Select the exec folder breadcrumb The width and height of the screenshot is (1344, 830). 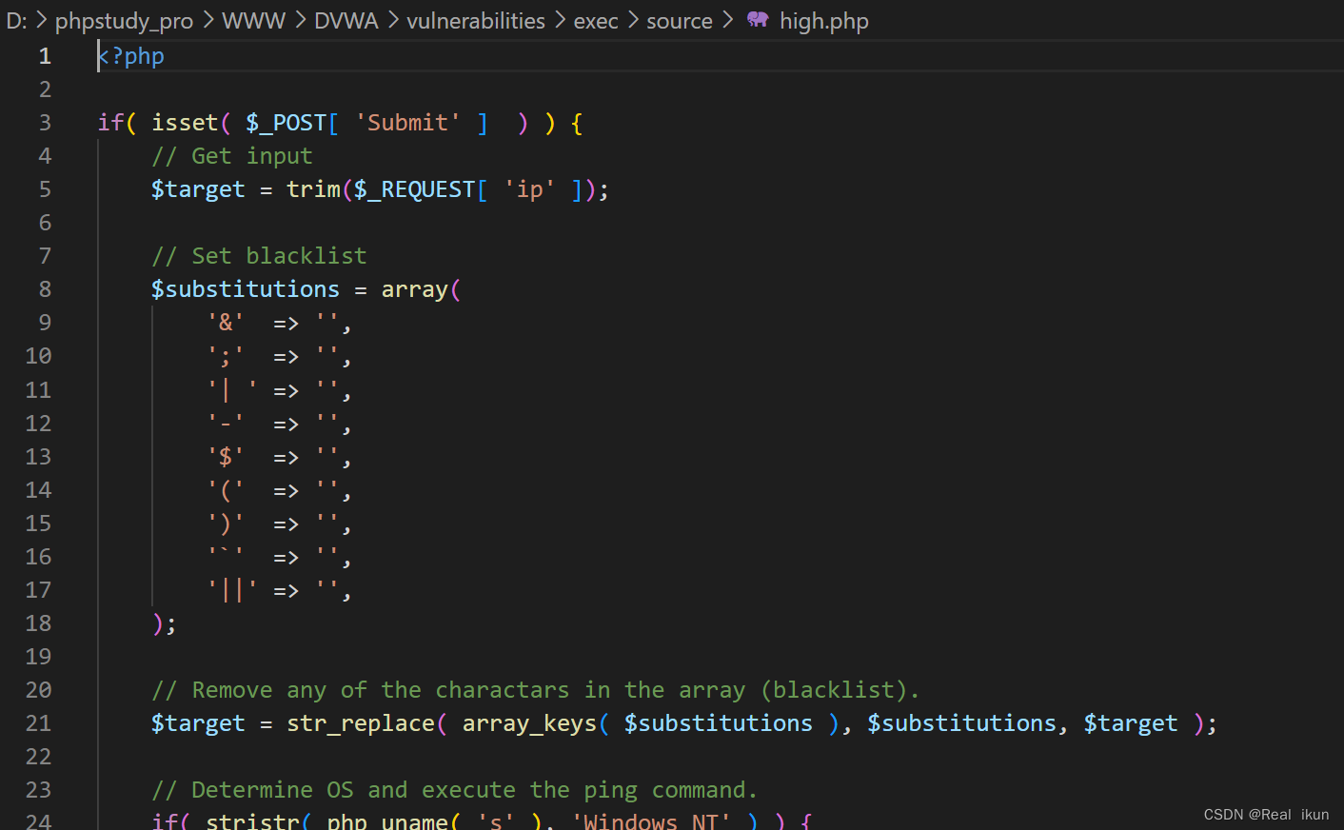click(x=596, y=21)
